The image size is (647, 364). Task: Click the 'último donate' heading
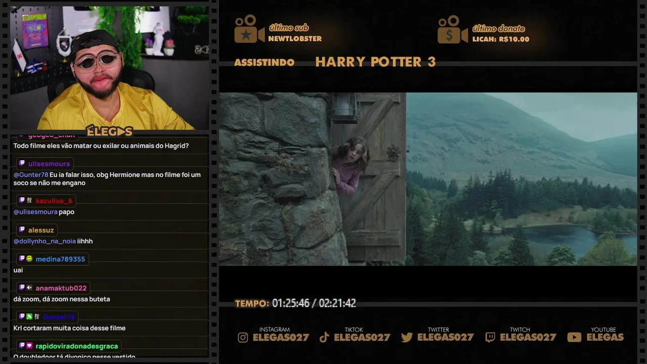point(498,28)
